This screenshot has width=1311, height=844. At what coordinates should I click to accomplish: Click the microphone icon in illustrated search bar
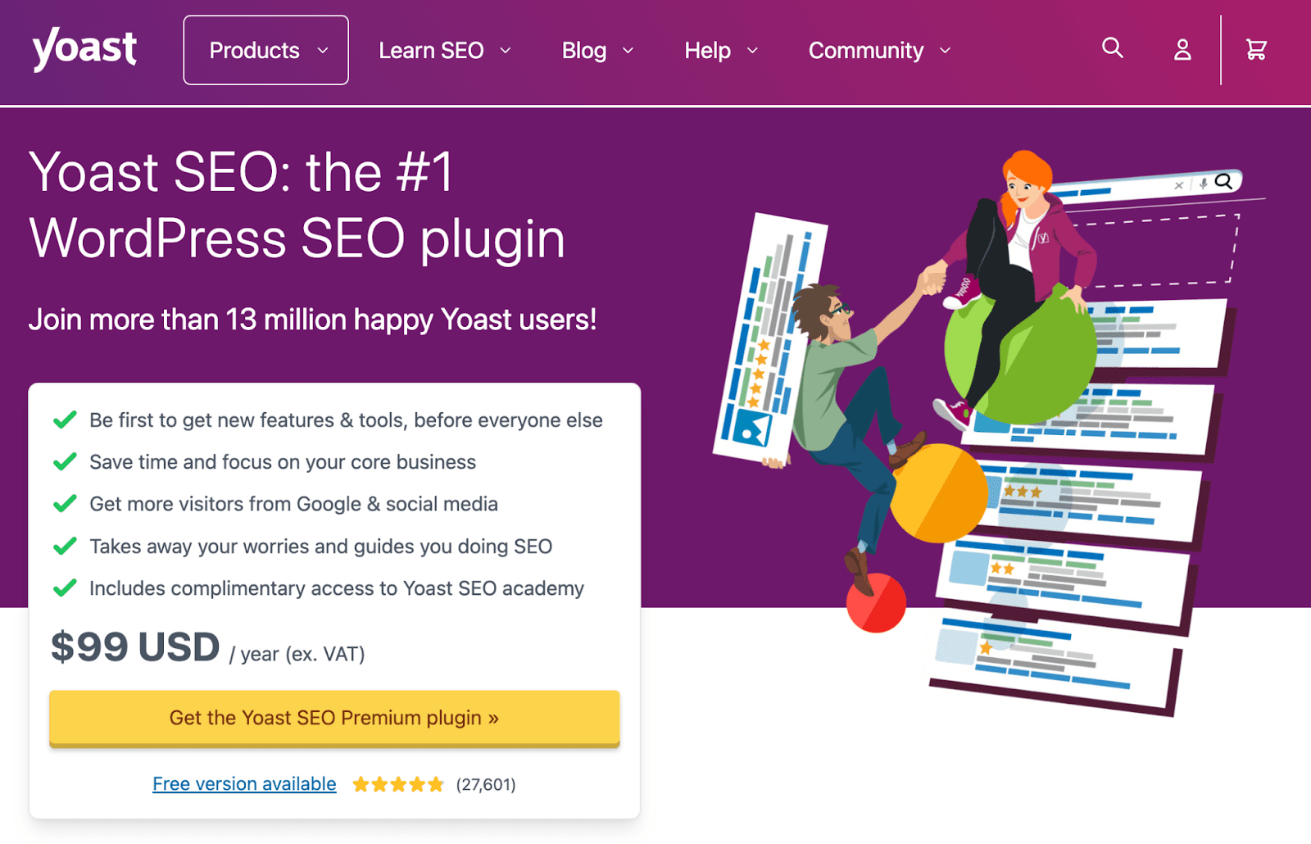pyautogui.click(x=1203, y=184)
